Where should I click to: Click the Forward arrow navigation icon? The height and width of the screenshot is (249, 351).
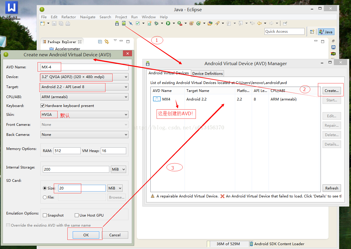tap(271, 23)
